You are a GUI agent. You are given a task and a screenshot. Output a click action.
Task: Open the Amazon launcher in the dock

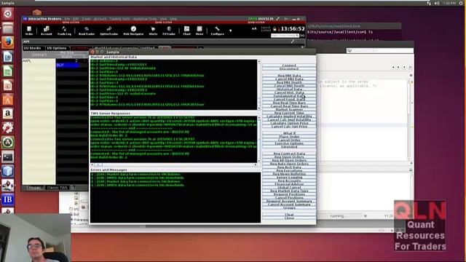point(8,114)
